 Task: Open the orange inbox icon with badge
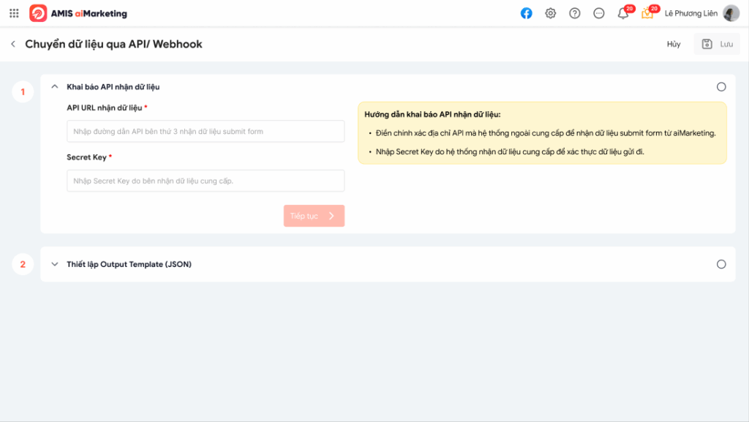pos(647,13)
